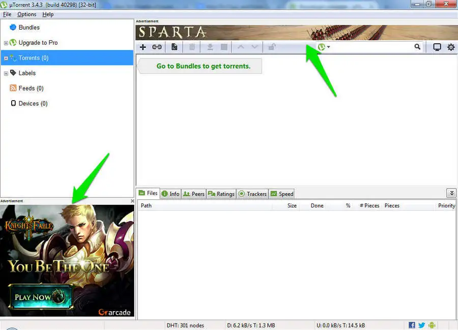Image resolution: width=458 pixels, height=330 pixels.
Task: Expand the Upgrade to Pro node
Action: click(6, 43)
